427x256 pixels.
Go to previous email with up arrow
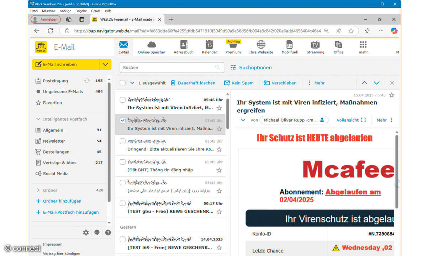click(x=364, y=83)
